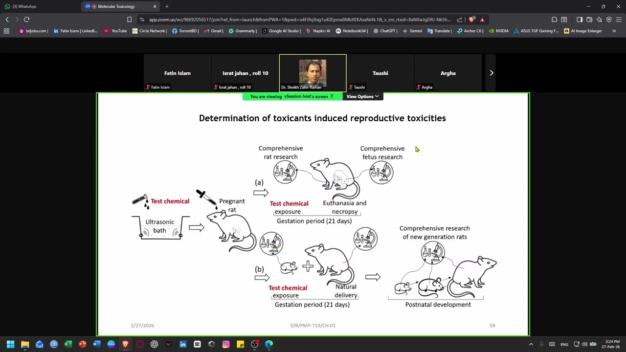Open the Circle Network bookmark
Viewport: 626px width, 352px height.
150,31
